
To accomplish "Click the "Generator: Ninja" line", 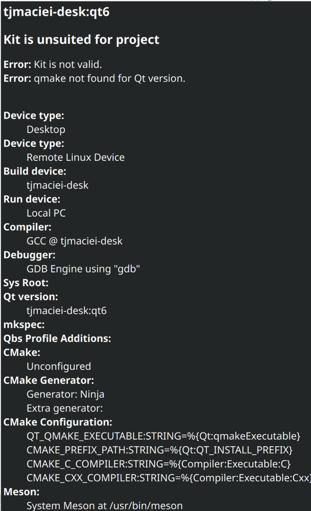I will coord(65,394).
